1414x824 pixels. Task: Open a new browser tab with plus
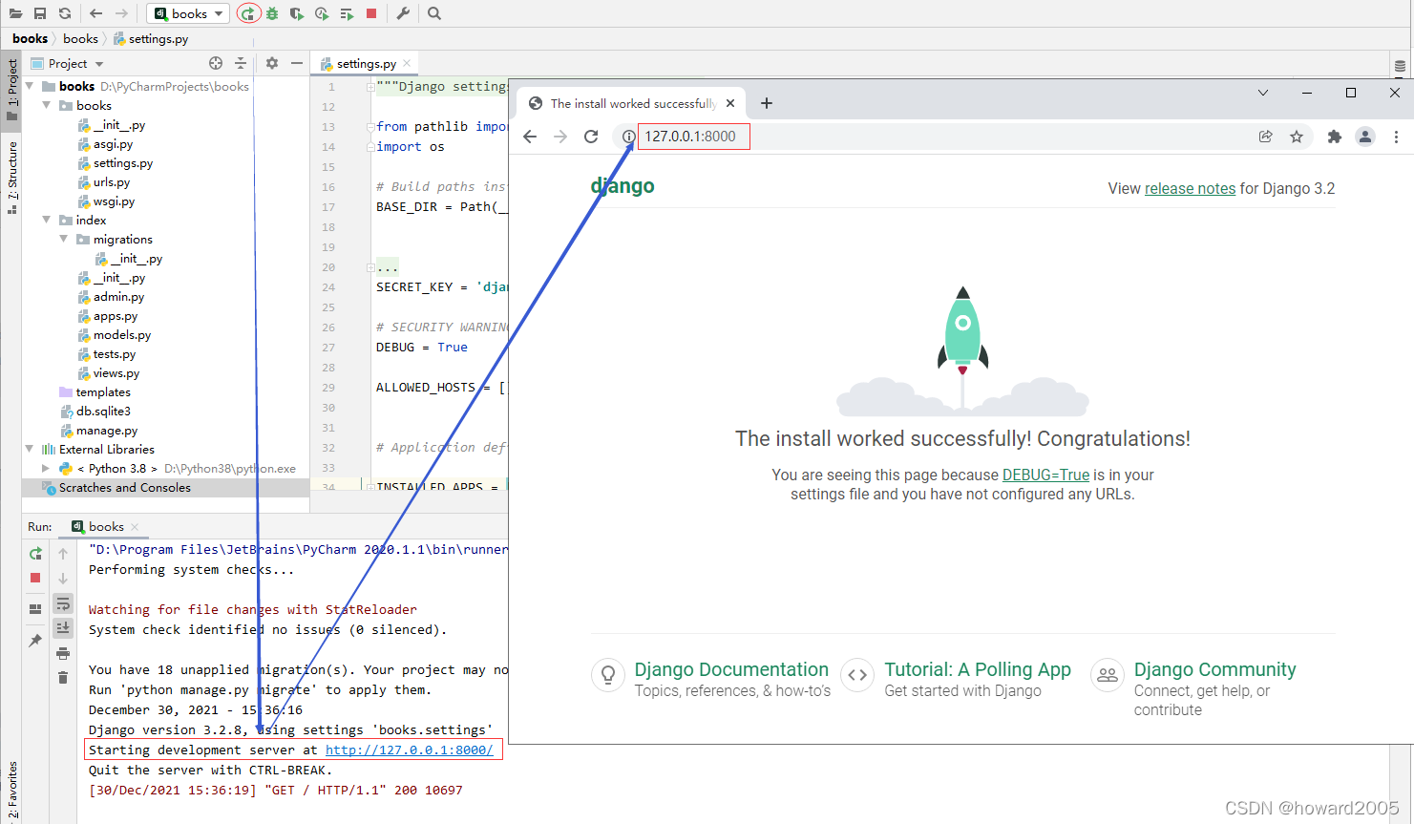(766, 103)
